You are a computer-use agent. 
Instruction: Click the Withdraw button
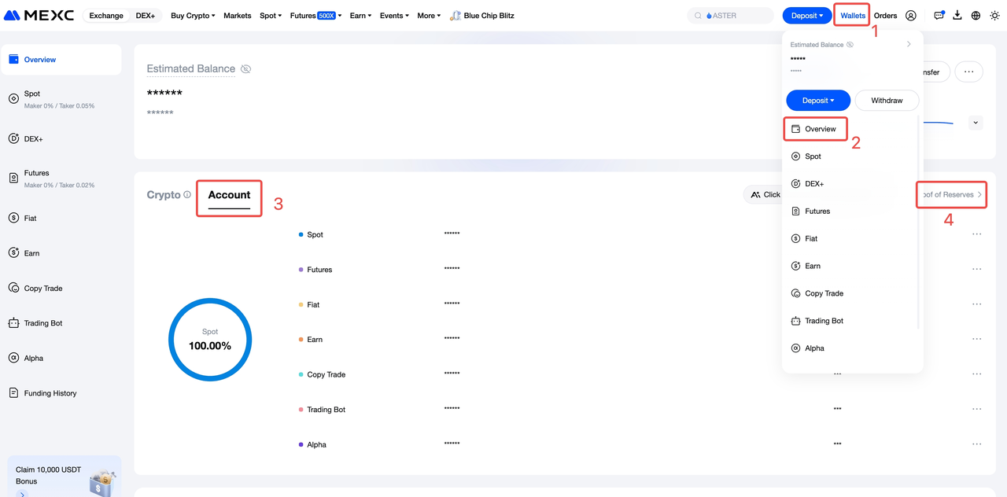(x=887, y=101)
